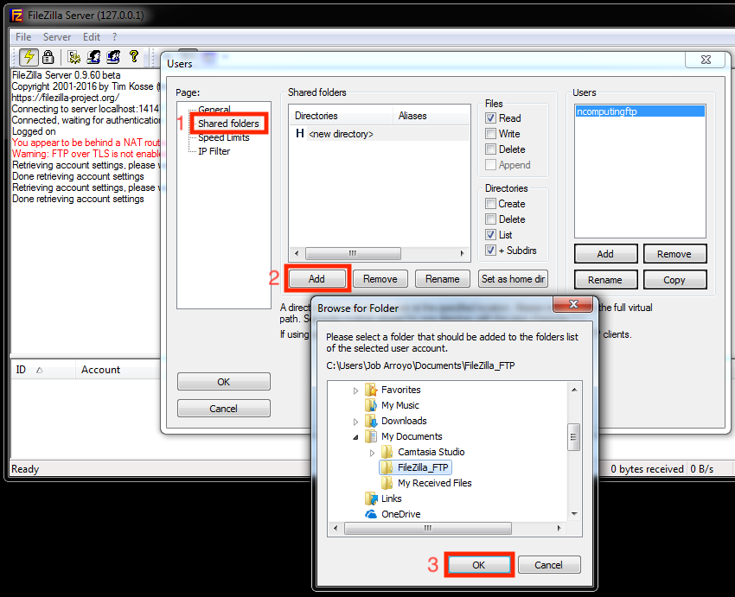Screen dimensions: 735x597
Task: Select the General page in Users dialog
Action: tap(214, 110)
